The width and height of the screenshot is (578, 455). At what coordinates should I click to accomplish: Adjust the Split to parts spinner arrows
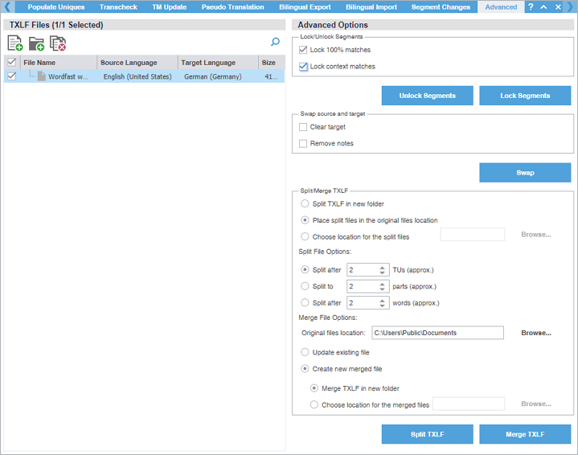coord(383,286)
